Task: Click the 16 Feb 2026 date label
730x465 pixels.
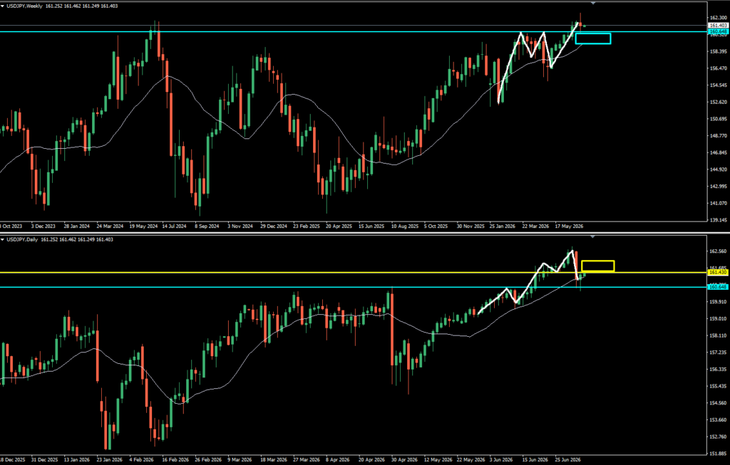Action: [175, 460]
